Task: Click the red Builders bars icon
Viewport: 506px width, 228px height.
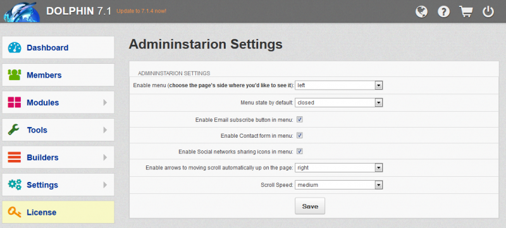Action: [x=15, y=157]
